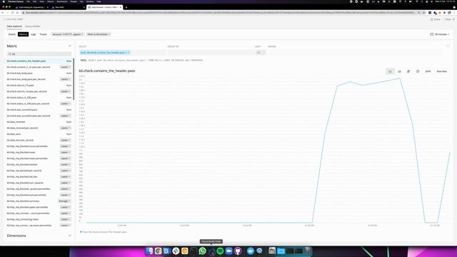Screen dimensions: 457x257
Task: Select metric k6.http_req_blocked.mean
Action: [x=21, y=152]
